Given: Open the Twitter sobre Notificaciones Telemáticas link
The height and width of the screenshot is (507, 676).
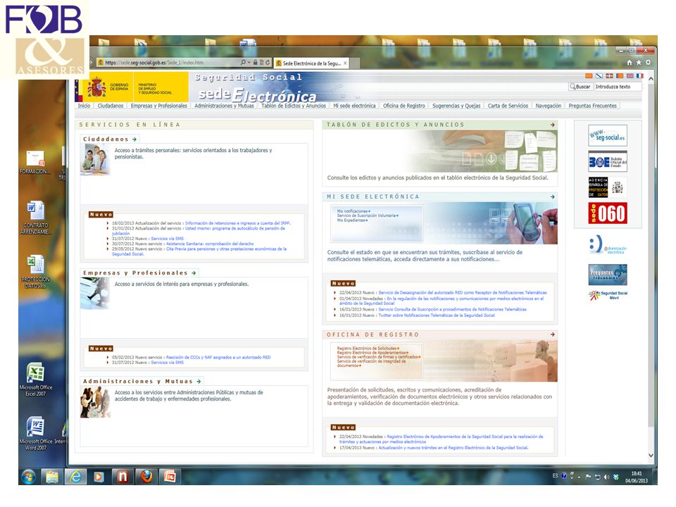Looking at the screenshot, I should [x=437, y=315].
